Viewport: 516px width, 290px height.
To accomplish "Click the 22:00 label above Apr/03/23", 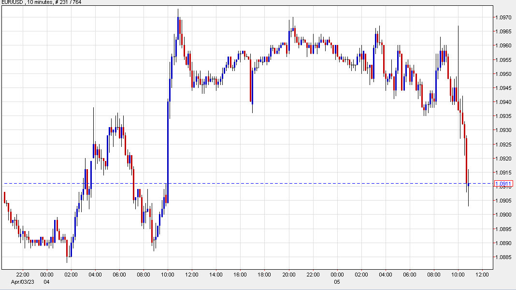I will coord(22,275).
